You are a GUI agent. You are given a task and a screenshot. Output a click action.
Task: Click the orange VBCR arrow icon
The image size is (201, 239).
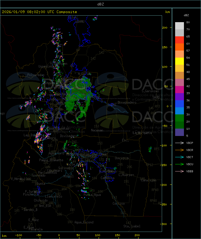179,150
